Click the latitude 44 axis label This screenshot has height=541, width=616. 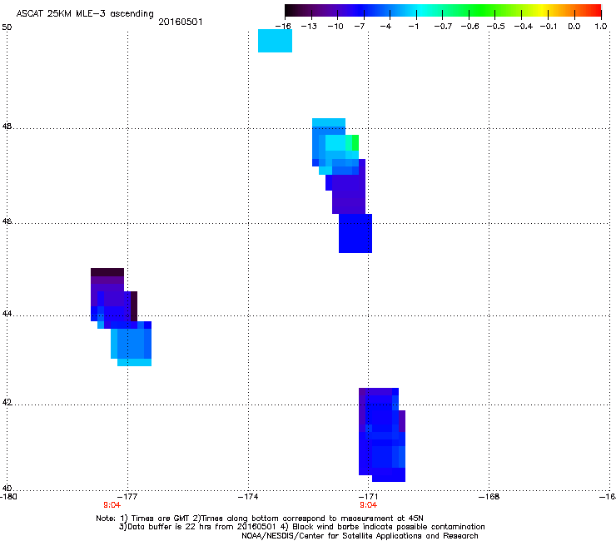[x=7, y=314]
